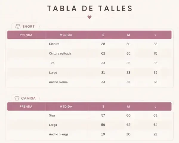Viewport: 179px width, 143px height.
Task: Click the Tiro row label
Action: click(52, 63)
